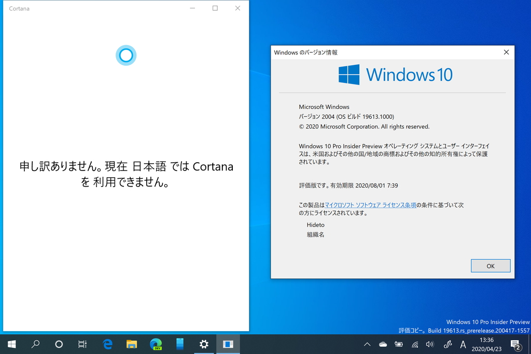Open Settings from the taskbar
Viewport: 531px width, 354px height.
click(x=204, y=344)
